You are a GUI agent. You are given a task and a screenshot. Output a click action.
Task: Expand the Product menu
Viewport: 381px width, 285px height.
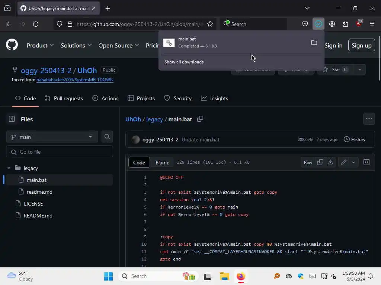tap(40, 45)
